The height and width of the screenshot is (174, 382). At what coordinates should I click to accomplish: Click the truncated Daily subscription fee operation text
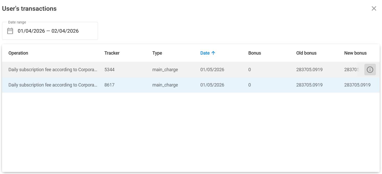tap(52, 69)
